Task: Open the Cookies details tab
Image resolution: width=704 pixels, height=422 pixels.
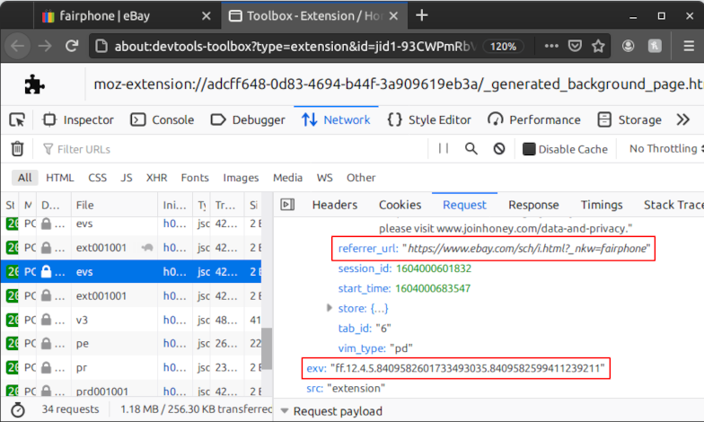Action: [x=400, y=205]
